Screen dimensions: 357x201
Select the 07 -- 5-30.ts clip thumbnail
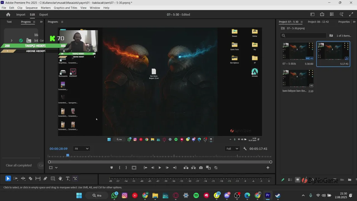click(x=298, y=51)
